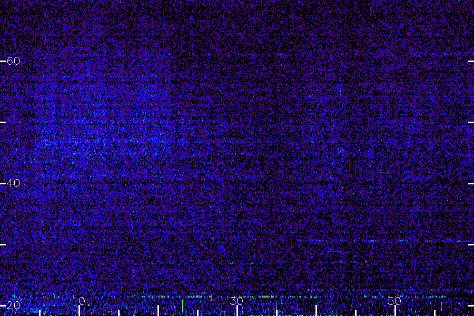Click the vertical axis label "20"
This screenshot has height=316, width=474.
(13, 305)
